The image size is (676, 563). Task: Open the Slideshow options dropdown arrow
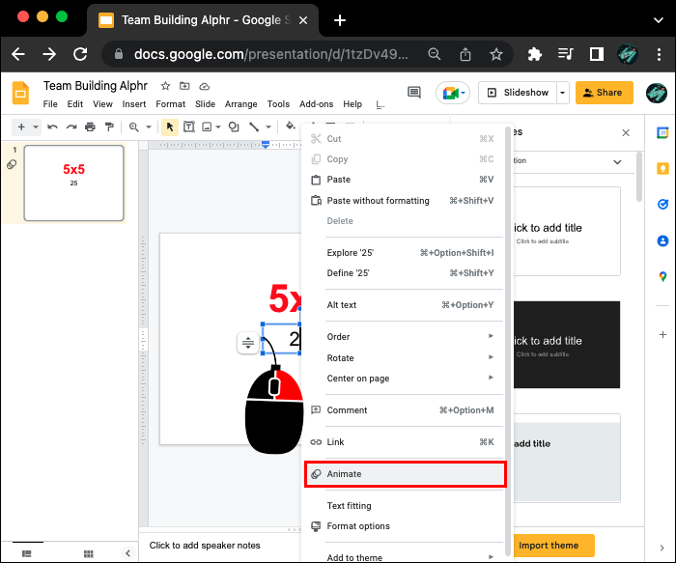point(563,93)
